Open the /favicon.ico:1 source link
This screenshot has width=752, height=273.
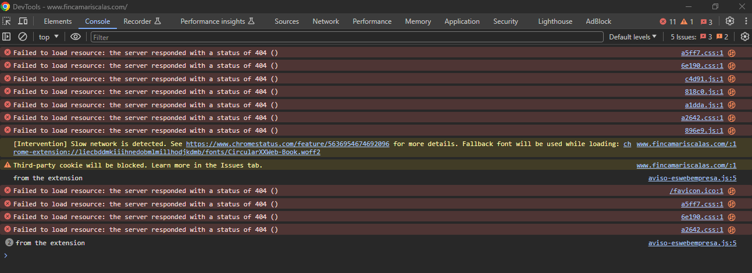696,191
